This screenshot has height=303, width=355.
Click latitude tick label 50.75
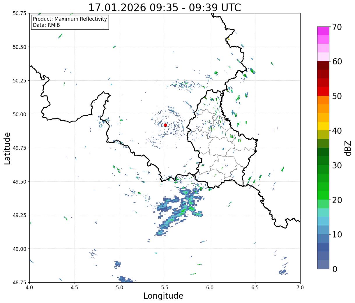click(20, 13)
